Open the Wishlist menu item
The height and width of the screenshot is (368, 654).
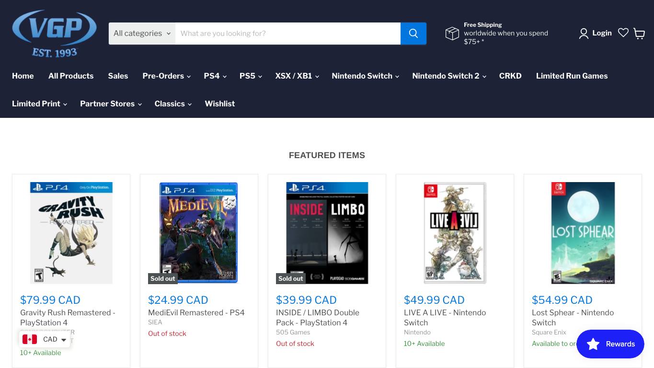(219, 104)
